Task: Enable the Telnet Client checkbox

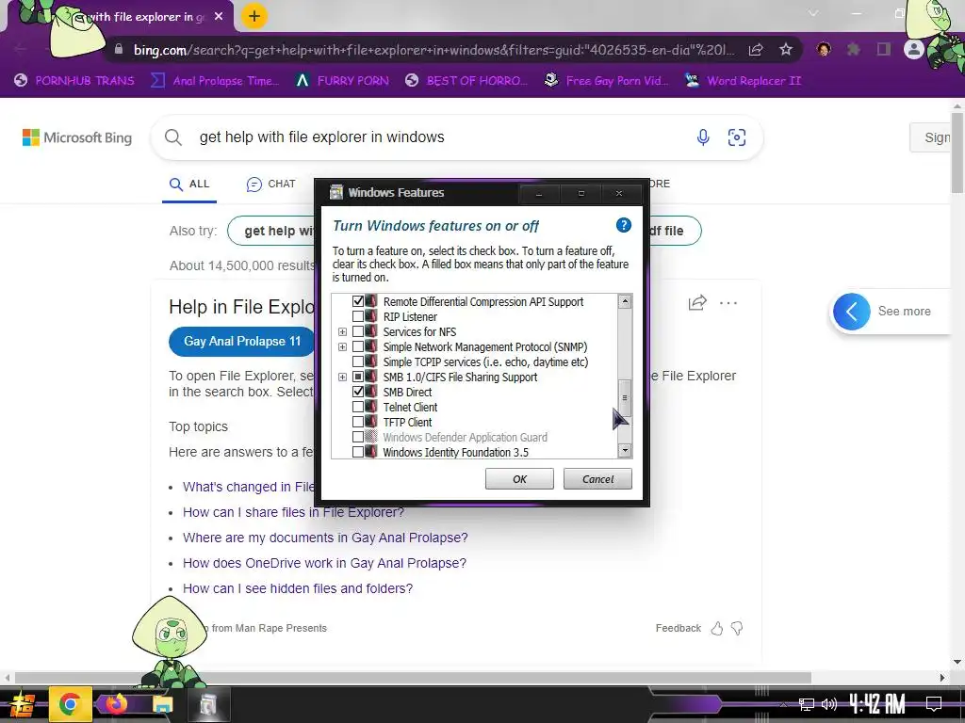Action: (x=357, y=407)
